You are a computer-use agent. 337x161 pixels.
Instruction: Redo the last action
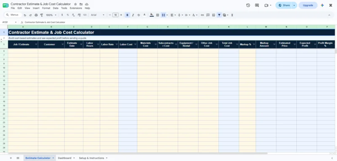click(30, 15)
